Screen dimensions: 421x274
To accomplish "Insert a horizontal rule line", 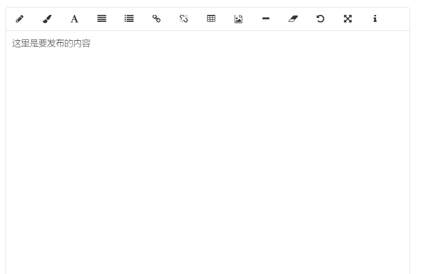I will 266,19.
